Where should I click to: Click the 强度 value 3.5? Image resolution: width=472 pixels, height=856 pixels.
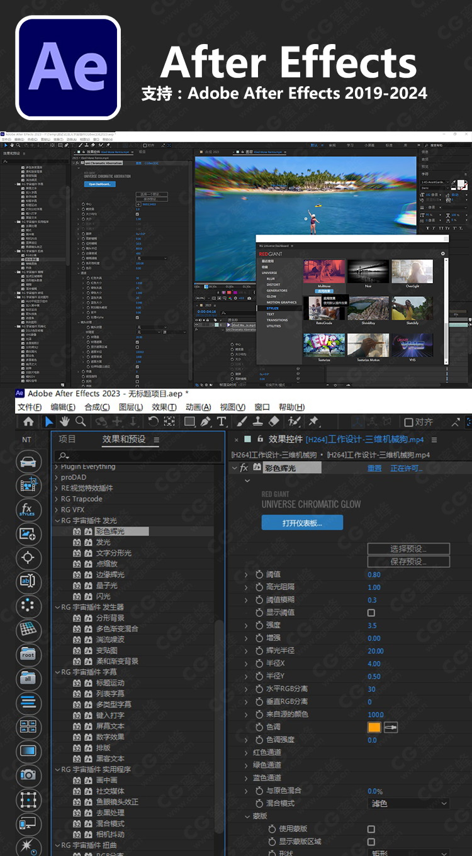pos(372,625)
